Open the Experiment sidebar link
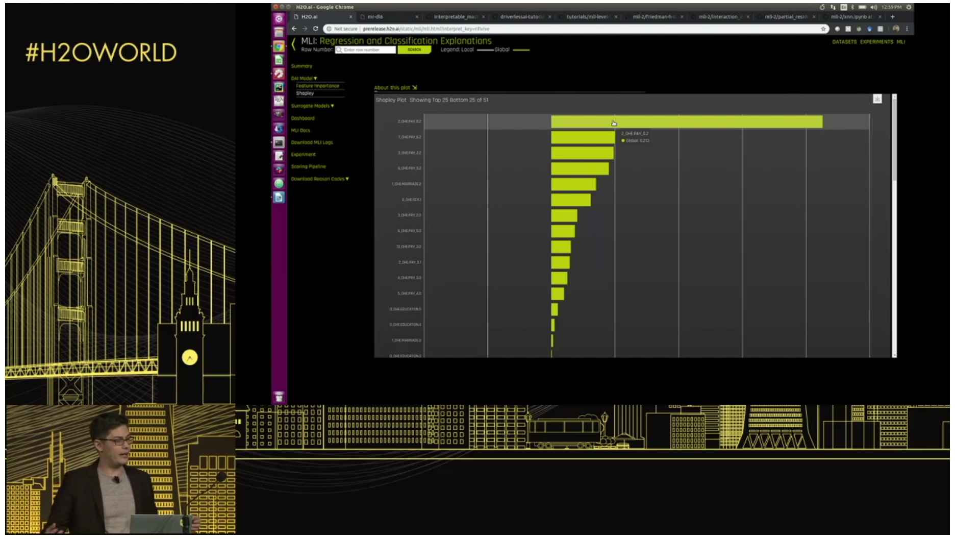 click(x=303, y=154)
